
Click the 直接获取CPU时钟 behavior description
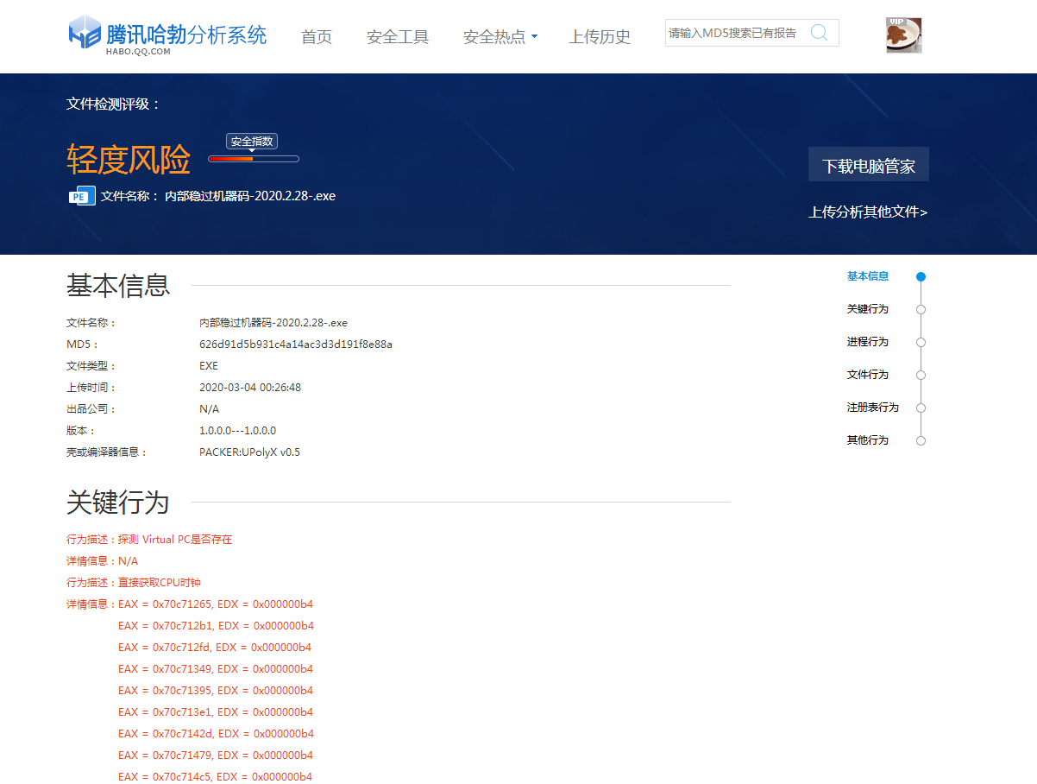tap(160, 583)
